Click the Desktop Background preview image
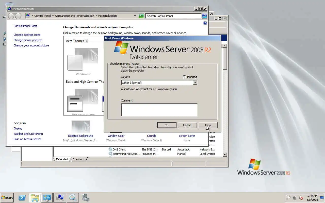 81,127
